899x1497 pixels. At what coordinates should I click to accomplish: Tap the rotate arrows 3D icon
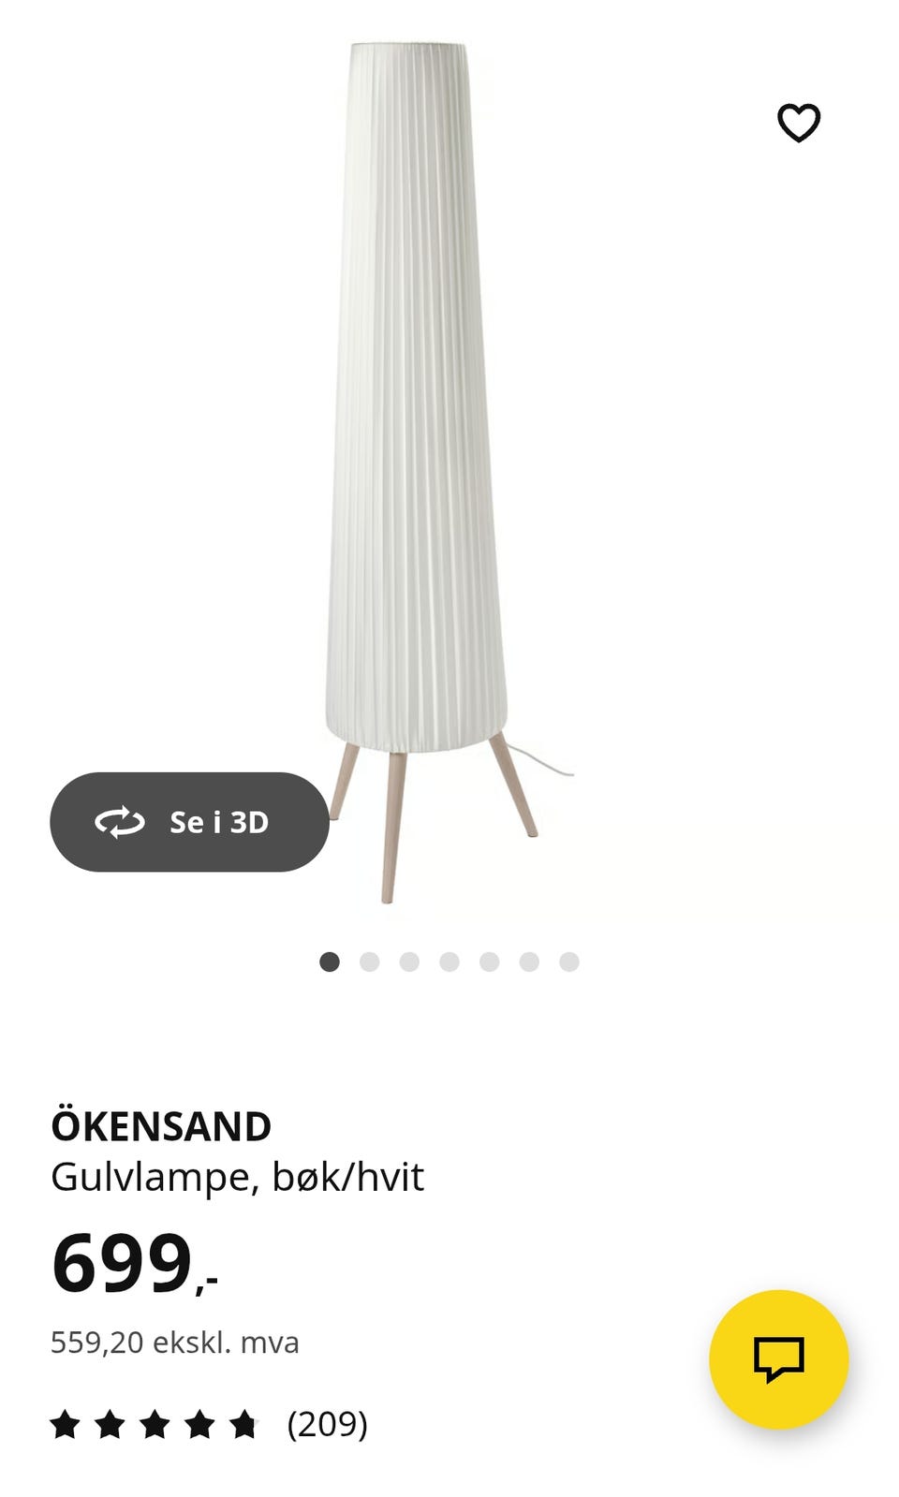click(120, 822)
